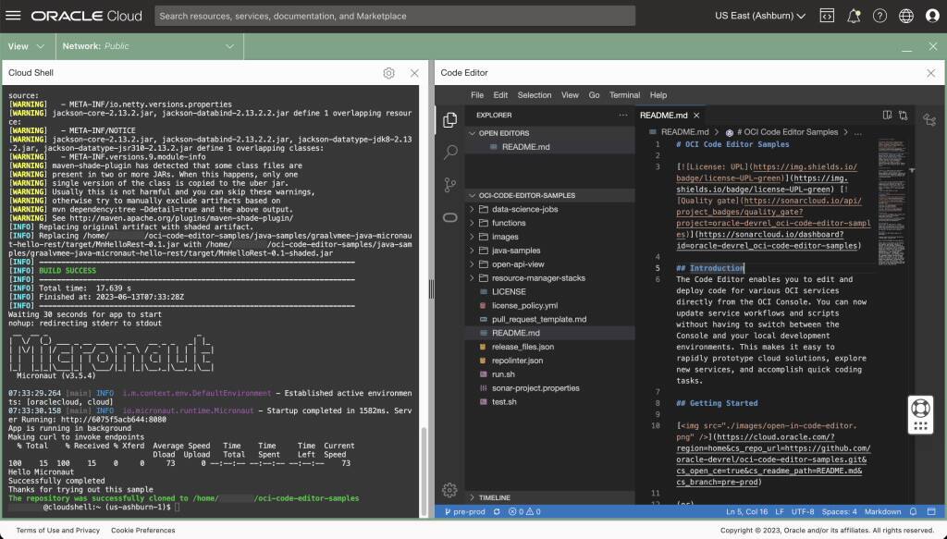Click the global resources search field
Screen dimensions: 947x539
click(x=394, y=15)
